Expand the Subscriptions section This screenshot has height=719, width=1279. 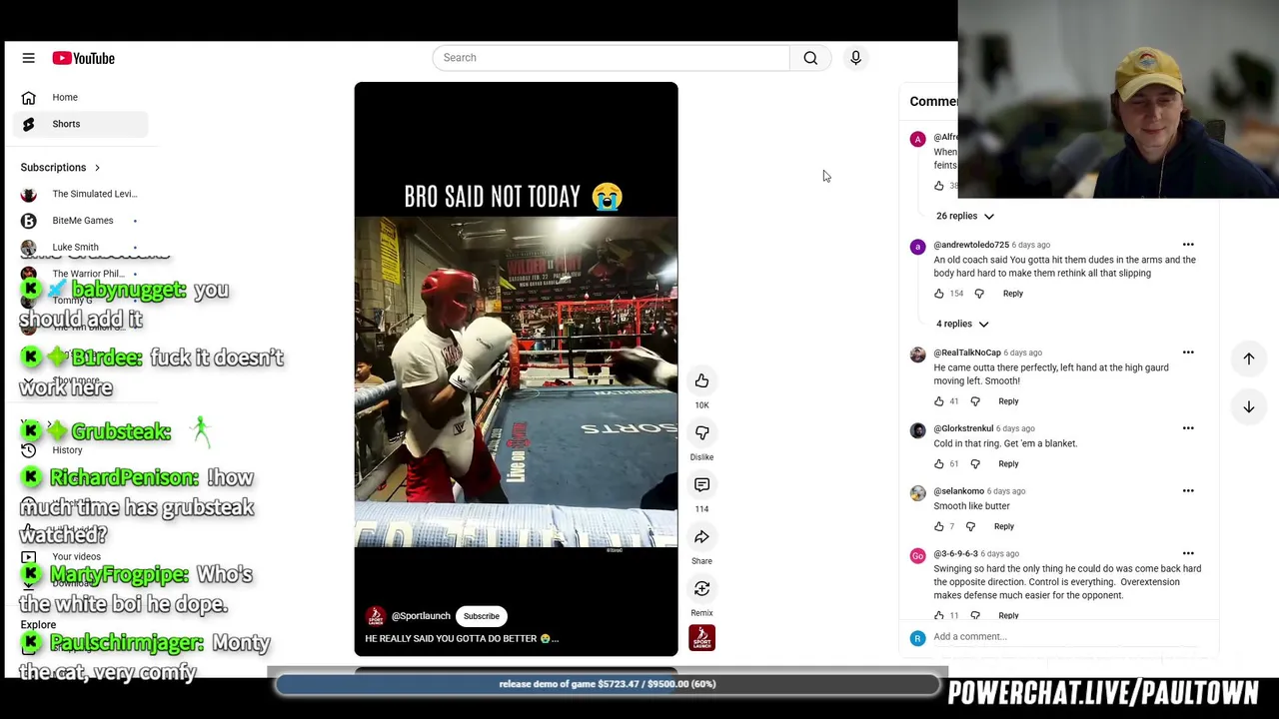click(x=61, y=167)
